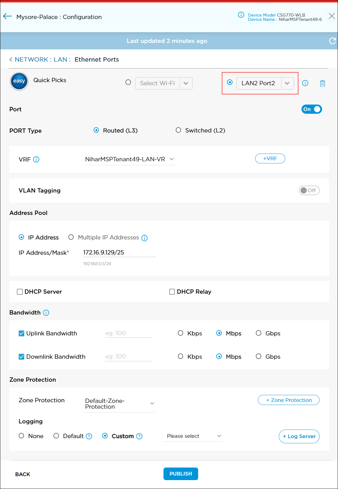338x489 pixels.
Task: Enable the VLAN Tagging switch
Action: click(309, 190)
